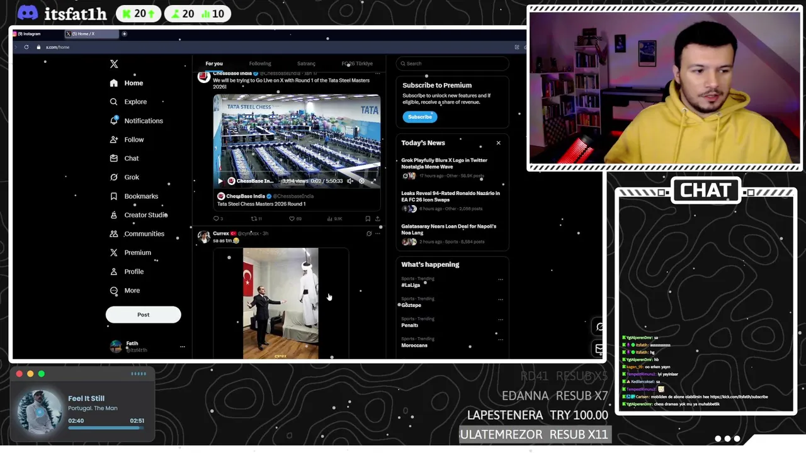Click the Grok icon on Currex post
806x453 pixels.
(369, 233)
